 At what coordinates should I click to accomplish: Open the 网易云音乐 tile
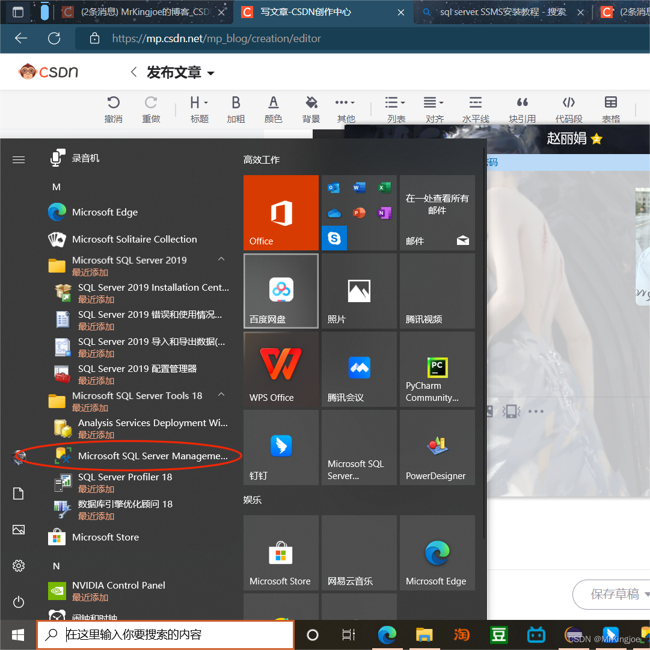click(359, 552)
